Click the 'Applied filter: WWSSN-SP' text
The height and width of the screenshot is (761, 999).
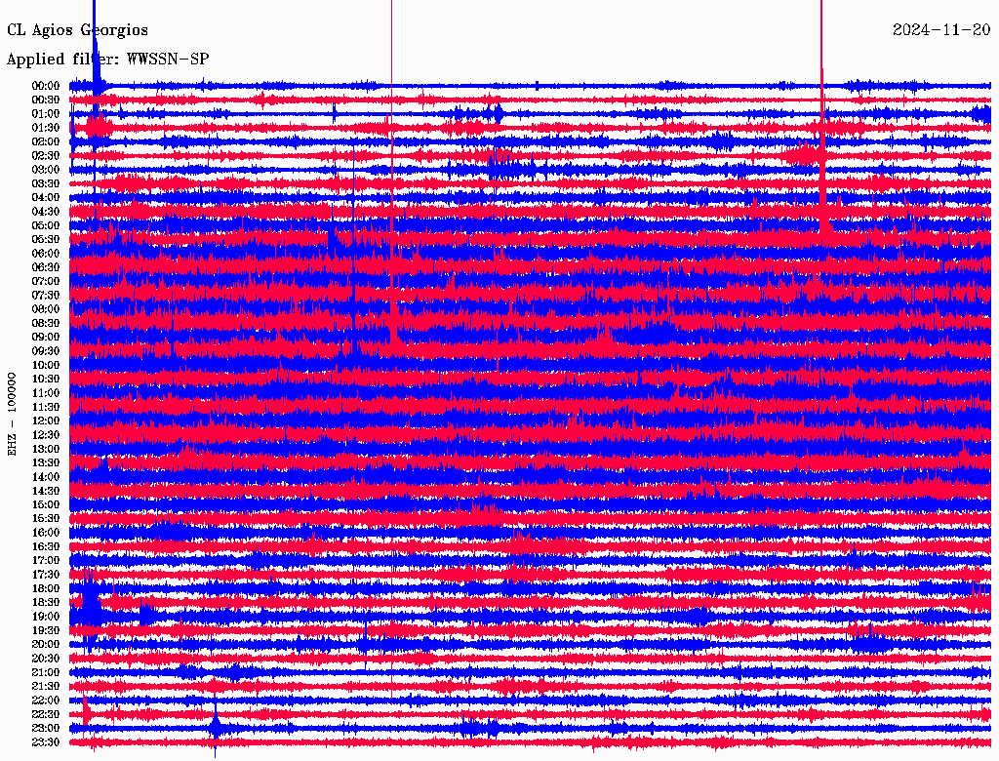pos(107,60)
